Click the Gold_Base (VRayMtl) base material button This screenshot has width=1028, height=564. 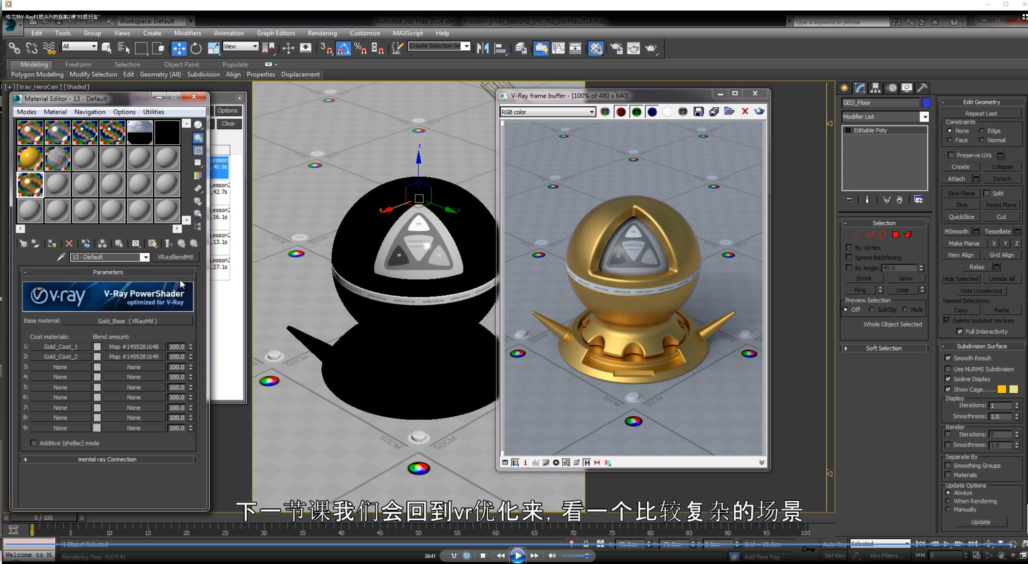(x=127, y=321)
